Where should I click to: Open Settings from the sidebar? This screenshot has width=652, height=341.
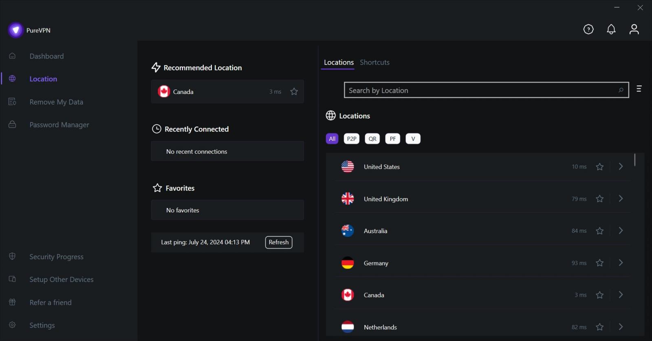42,325
